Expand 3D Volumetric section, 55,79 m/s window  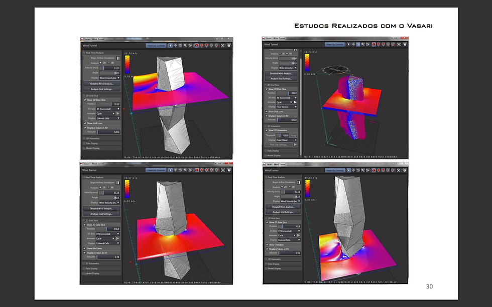tap(102, 138)
